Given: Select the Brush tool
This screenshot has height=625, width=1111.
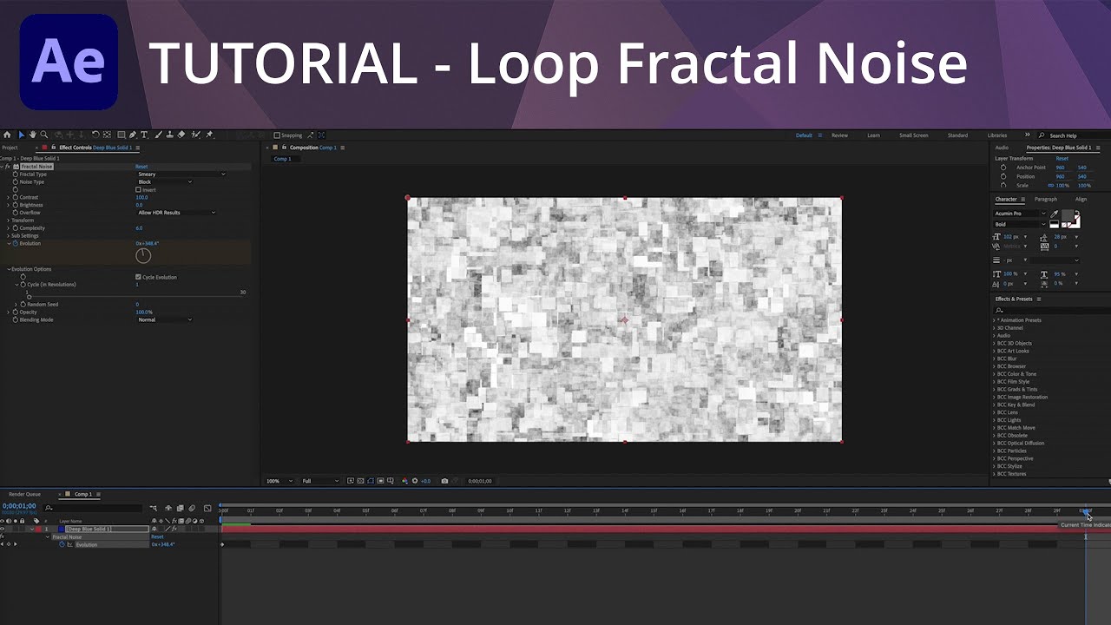Looking at the screenshot, I should pyautogui.click(x=159, y=135).
